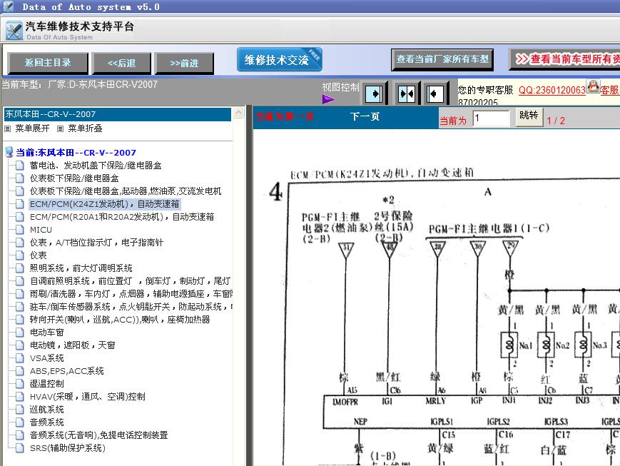Open the MICU entry

tap(41, 230)
